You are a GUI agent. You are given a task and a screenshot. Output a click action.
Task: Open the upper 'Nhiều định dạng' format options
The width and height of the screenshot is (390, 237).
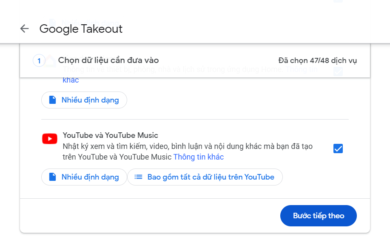[84, 100]
